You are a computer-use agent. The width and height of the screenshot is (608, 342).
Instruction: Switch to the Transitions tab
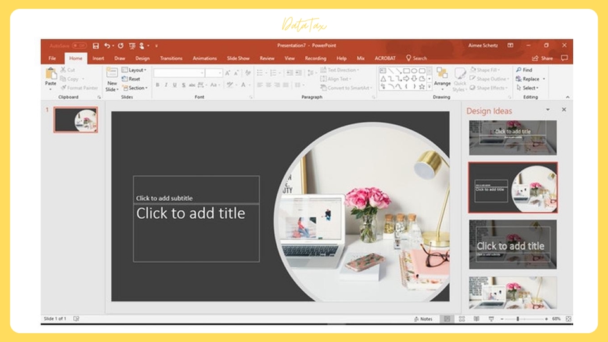(x=171, y=58)
